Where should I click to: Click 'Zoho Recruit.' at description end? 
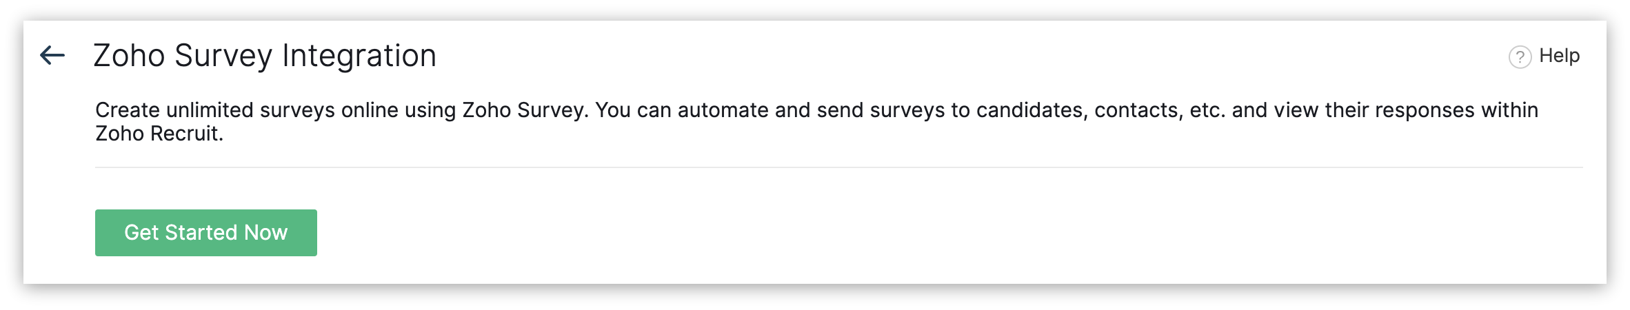pos(159,134)
